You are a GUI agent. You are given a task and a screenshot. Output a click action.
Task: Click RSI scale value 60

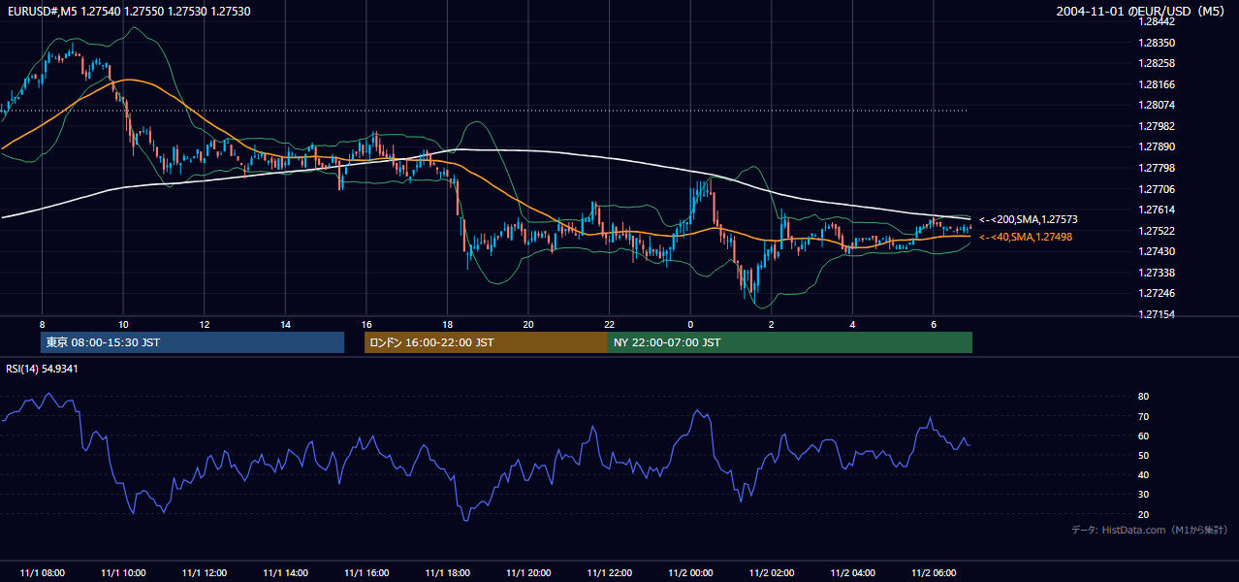tap(1143, 436)
